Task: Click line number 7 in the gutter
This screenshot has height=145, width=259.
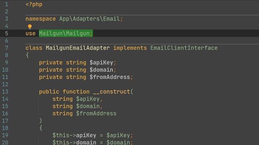Action: point(6,48)
